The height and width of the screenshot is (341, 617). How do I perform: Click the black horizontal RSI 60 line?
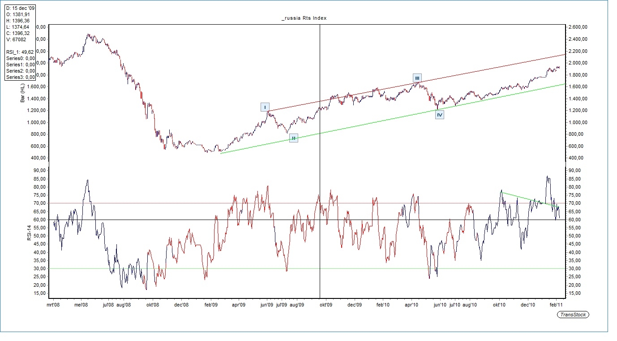179,220
